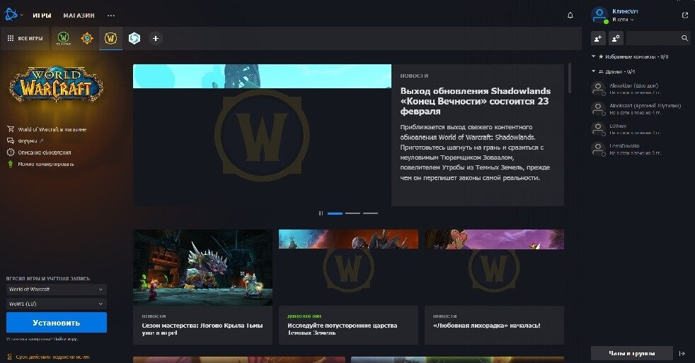Image resolution: width=695 pixels, height=363 pixels.
Task: Open the Описание обновления link
Action: click(x=45, y=153)
